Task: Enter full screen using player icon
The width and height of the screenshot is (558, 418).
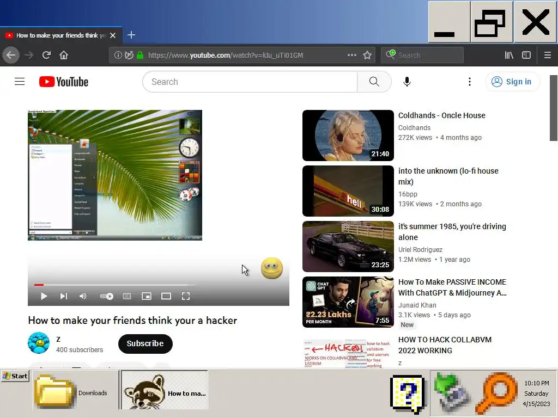Action: pos(186,296)
